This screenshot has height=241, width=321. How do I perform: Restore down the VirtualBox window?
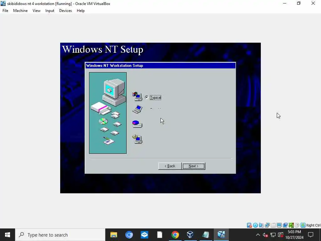(x=299, y=3)
